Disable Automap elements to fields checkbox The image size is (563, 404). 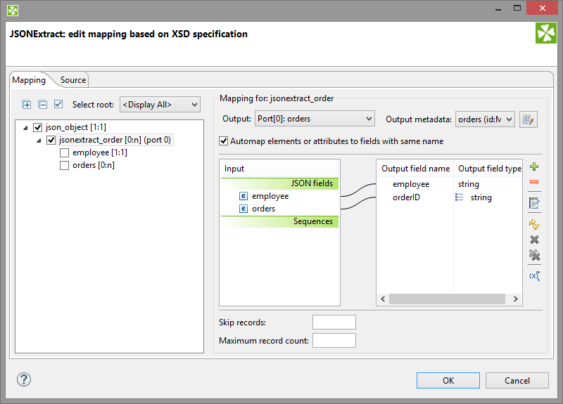pyautogui.click(x=224, y=141)
